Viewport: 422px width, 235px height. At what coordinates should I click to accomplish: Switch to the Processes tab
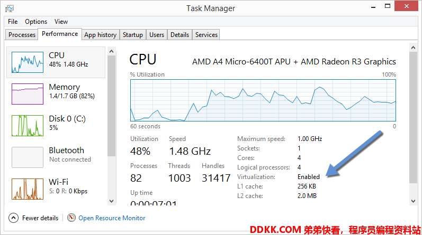click(22, 35)
